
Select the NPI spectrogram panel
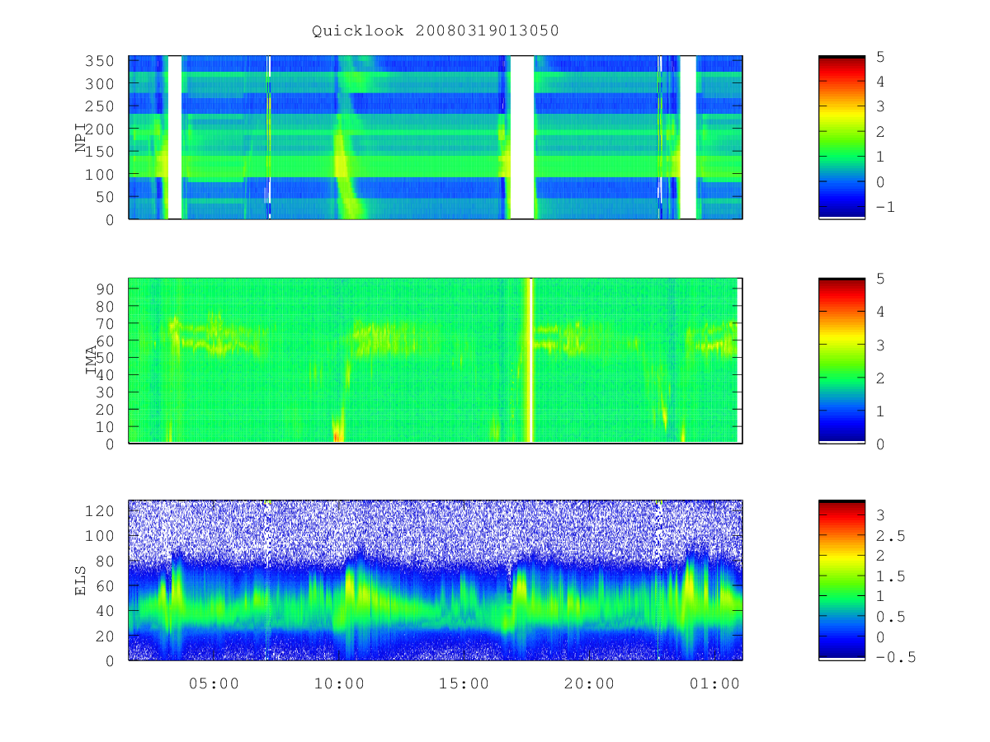click(x=436, y=138)
